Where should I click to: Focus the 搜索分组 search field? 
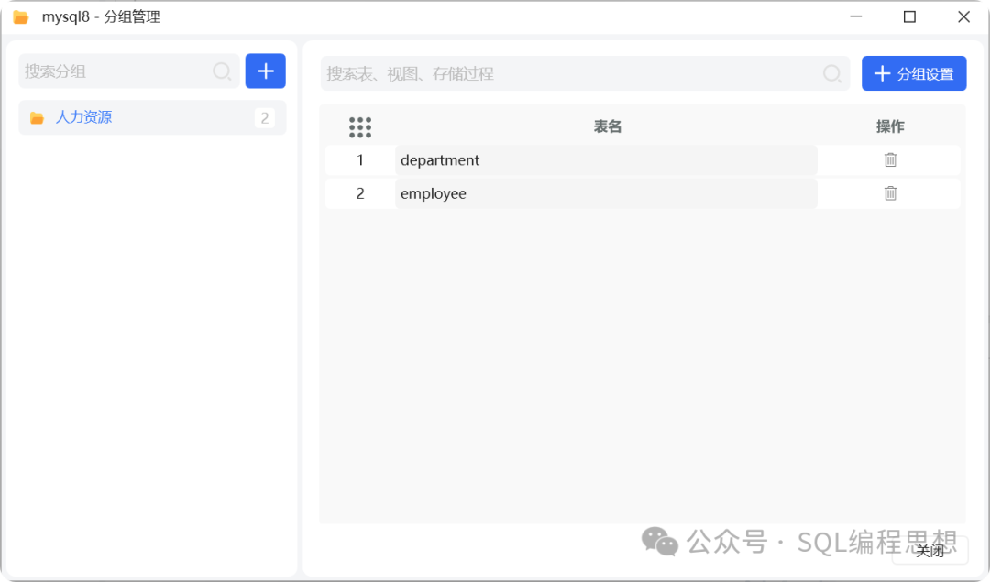(115, 71)
